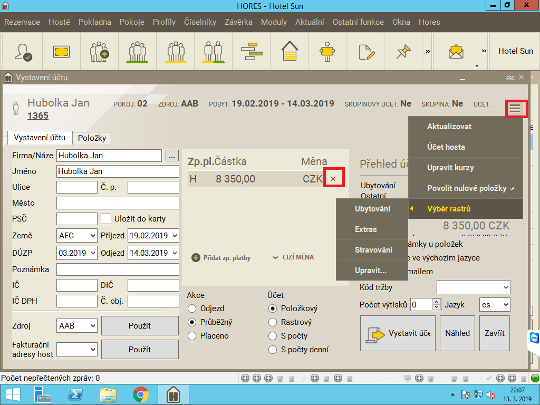The height and width of the screenshot is (405, 540).
Task: Check the Uložit do karty checkbox
Action: point(106,219)
